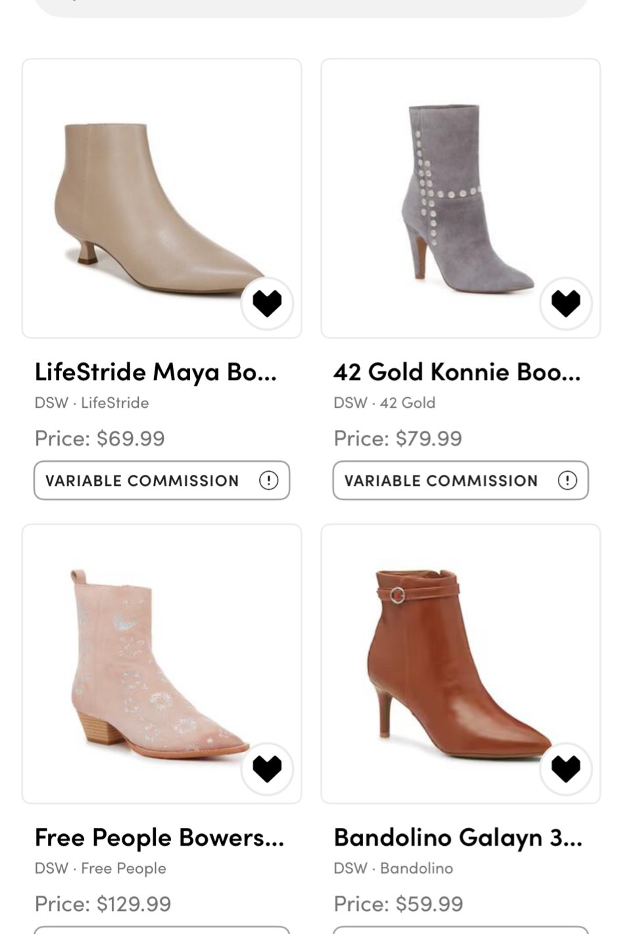Open Free People Bowers... product title
The height and width of the screenshot is (934, 623).
point(159,838)
